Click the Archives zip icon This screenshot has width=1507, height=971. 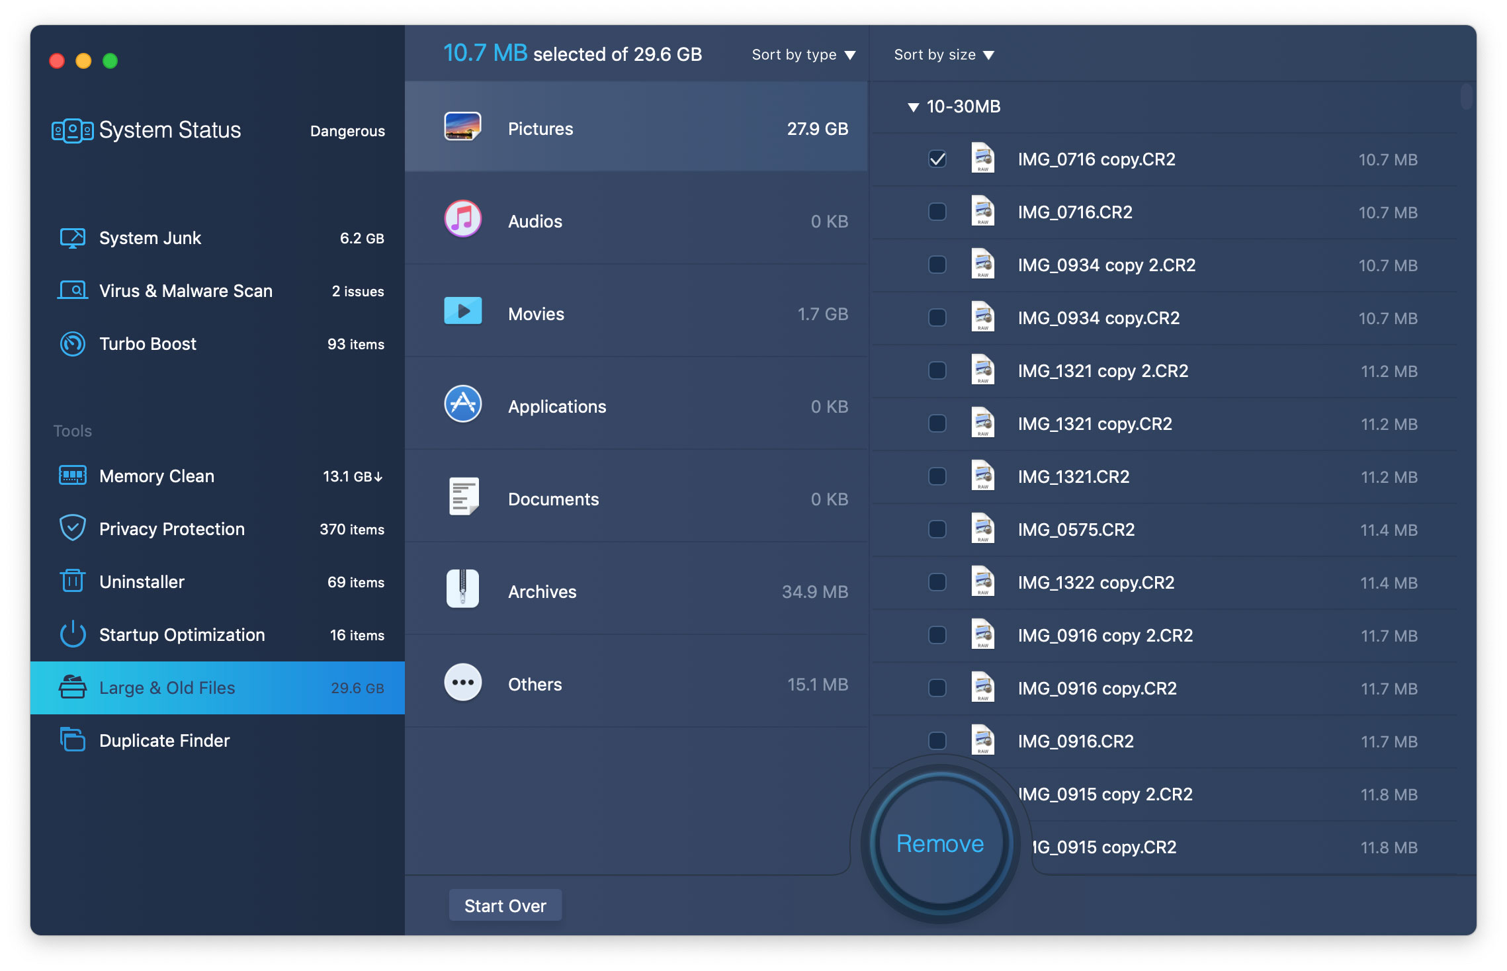tap(462, 589)
